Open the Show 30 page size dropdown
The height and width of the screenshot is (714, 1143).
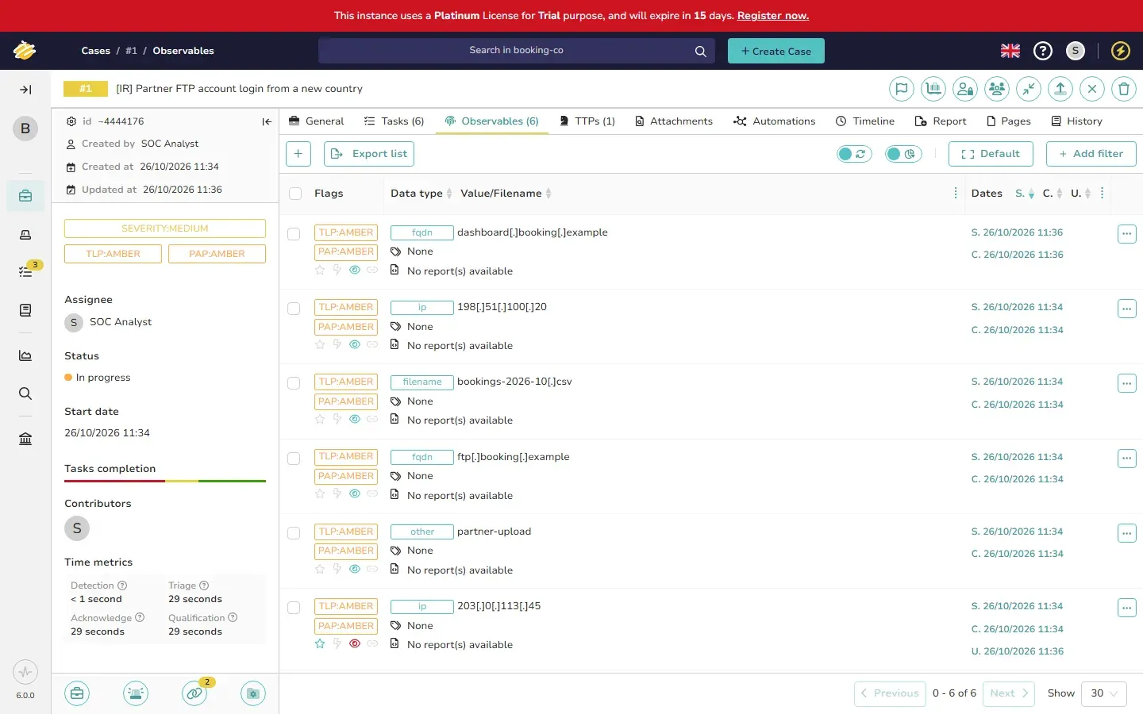click(x=1104, y=693)
